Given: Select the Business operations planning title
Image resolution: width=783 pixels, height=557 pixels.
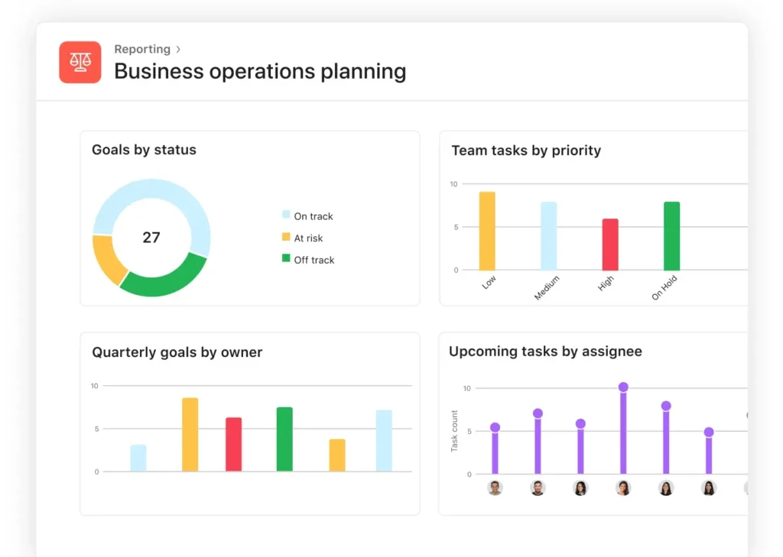Looking at the screenshot, I should pos(260,71).
